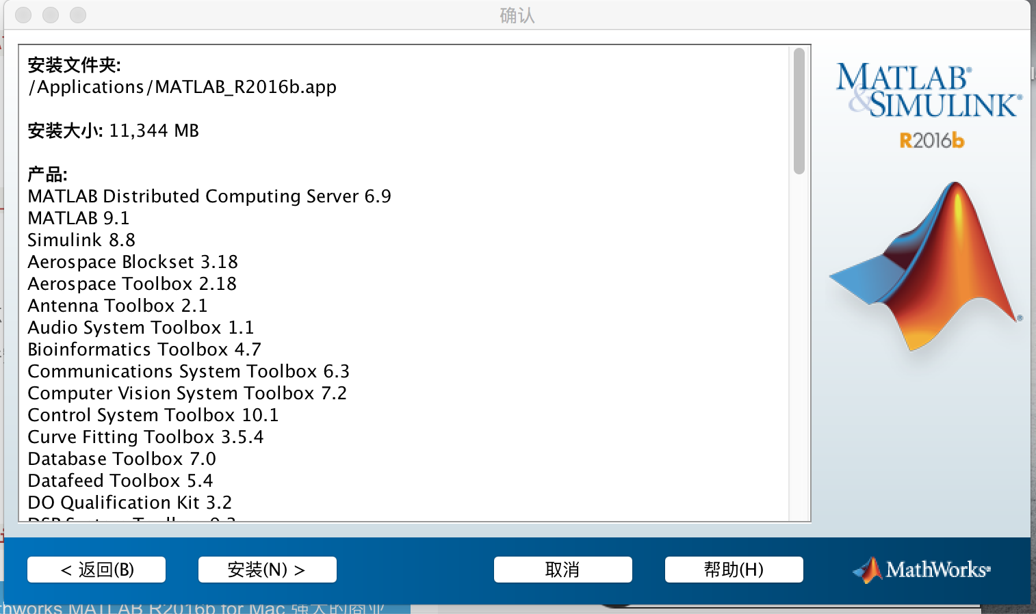1036x614 pixels.
Task: Go back with the 返回(B) button
Action: coord(96,570)
